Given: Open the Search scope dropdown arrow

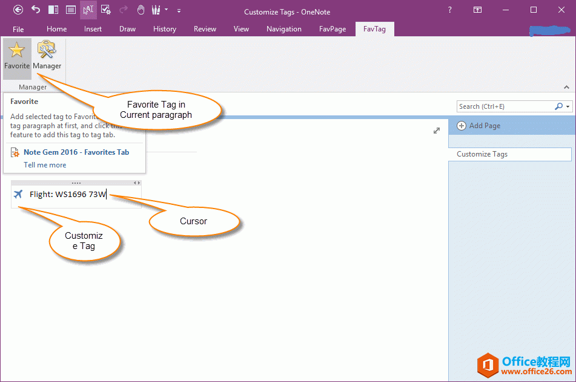Looking at the screenshot, I should tap(568, 106).
